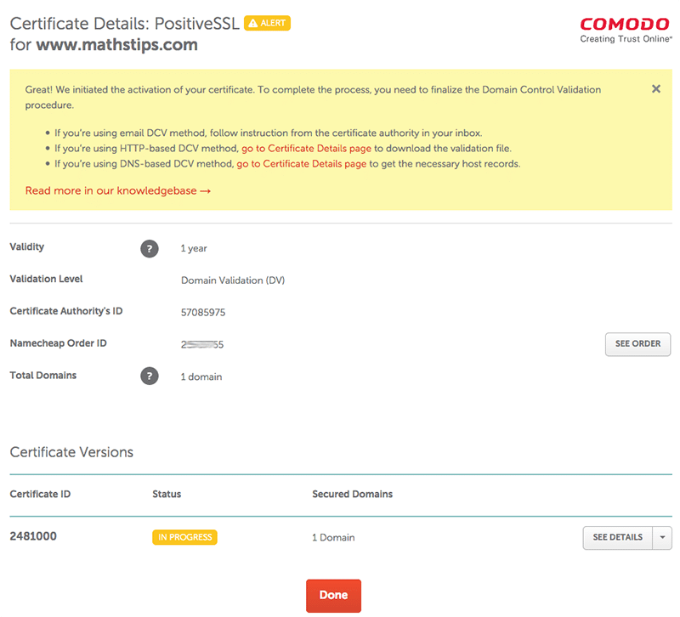
Task: Click the 1 year validity value
Action: click(194, 248)
